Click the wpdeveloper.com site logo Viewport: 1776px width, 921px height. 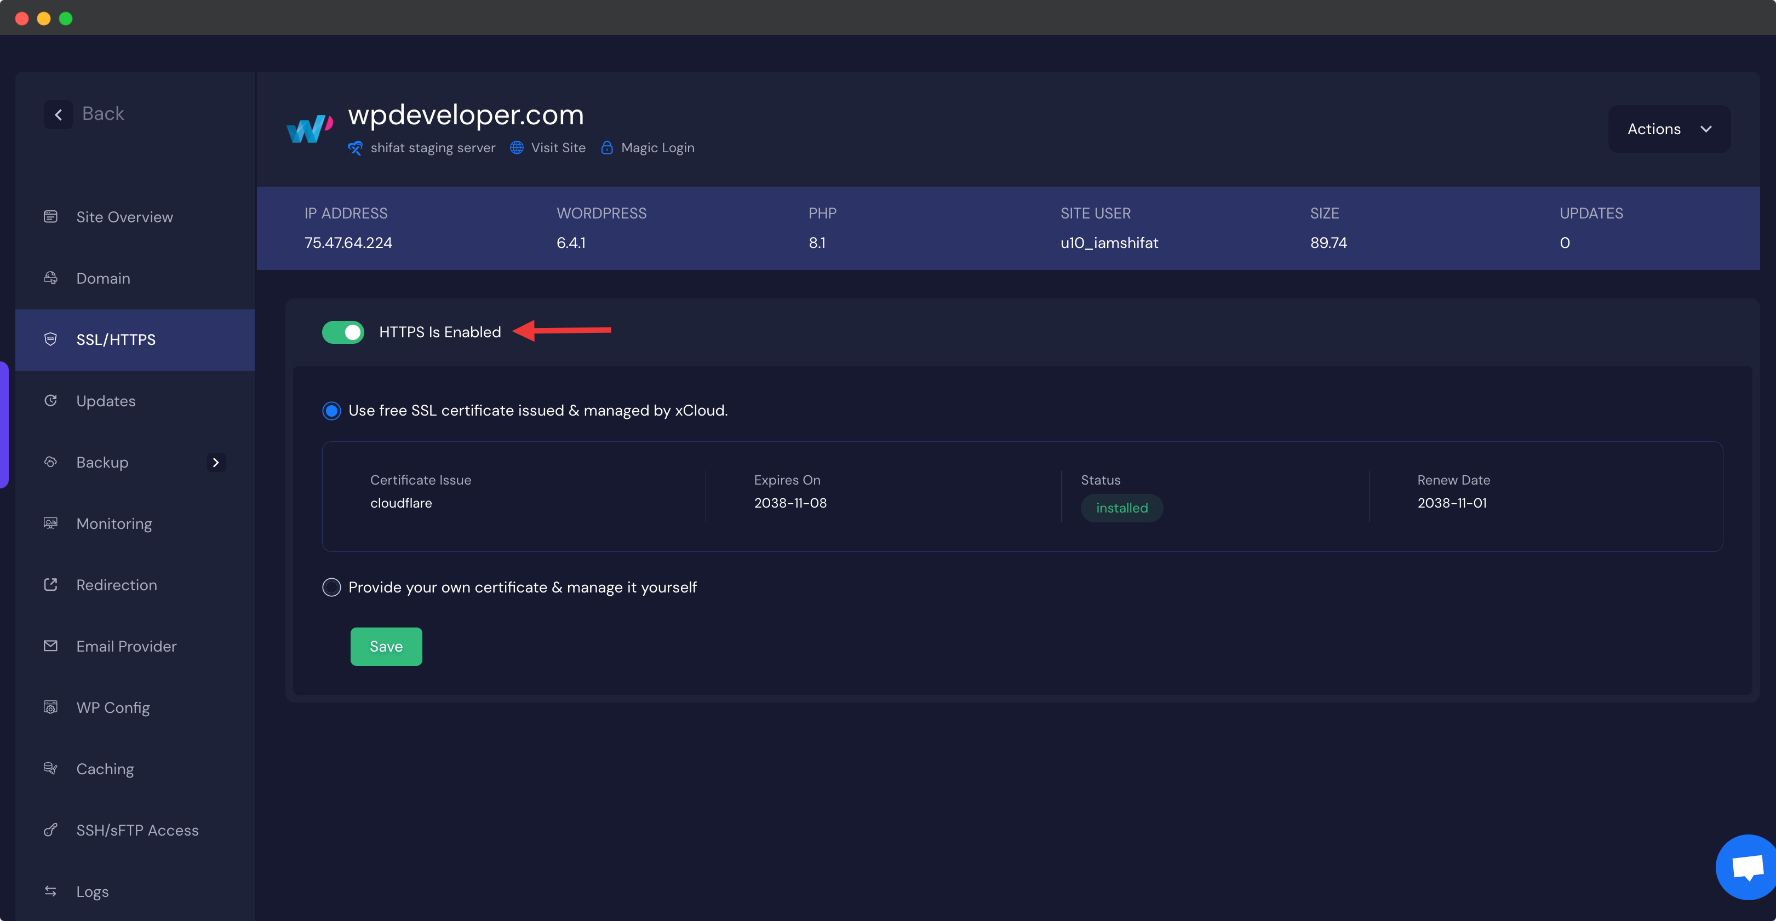pyautogui.click(x=308, y=128)
